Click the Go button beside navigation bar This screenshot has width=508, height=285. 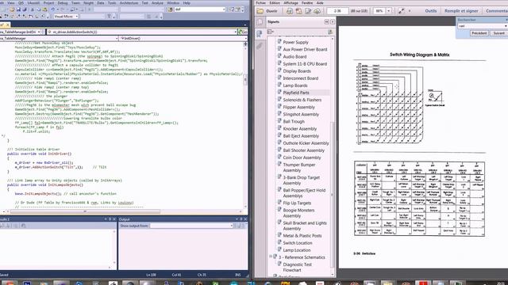[243, 32]
